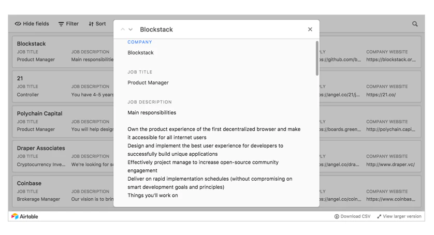Close the Blockstack record dialog
This screenshot has height=235, width=434.
tap(310, 30)
